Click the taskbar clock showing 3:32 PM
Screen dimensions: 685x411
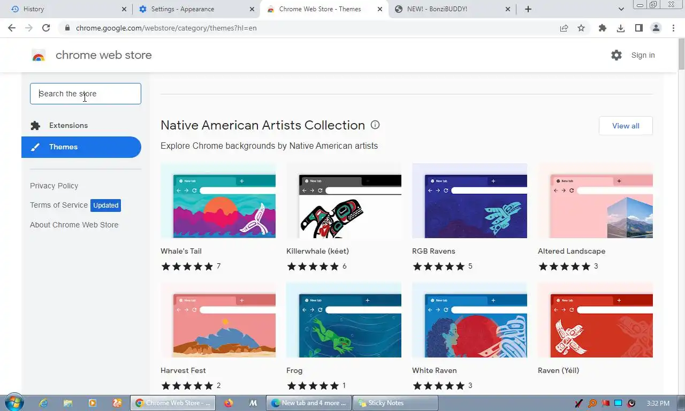click(658, 403)
